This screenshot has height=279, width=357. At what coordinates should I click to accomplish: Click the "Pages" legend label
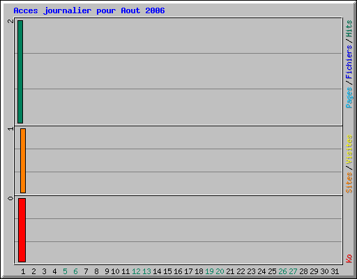pos(349,98)
